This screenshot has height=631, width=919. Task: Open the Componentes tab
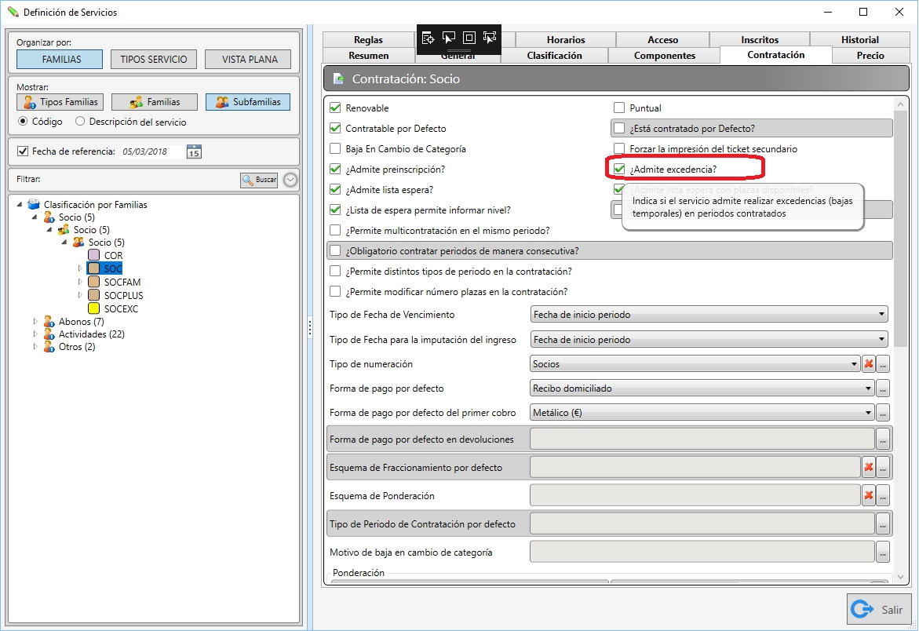point(665,56)
